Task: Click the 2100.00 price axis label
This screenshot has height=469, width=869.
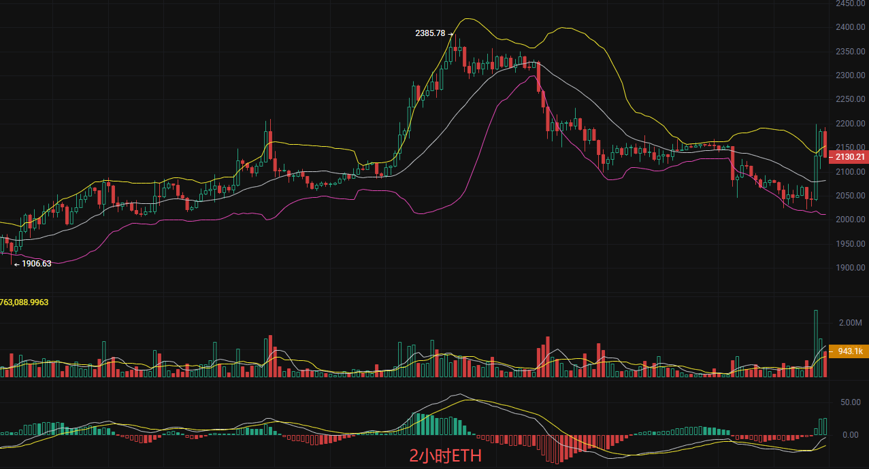Action: [x=849, y=172]
